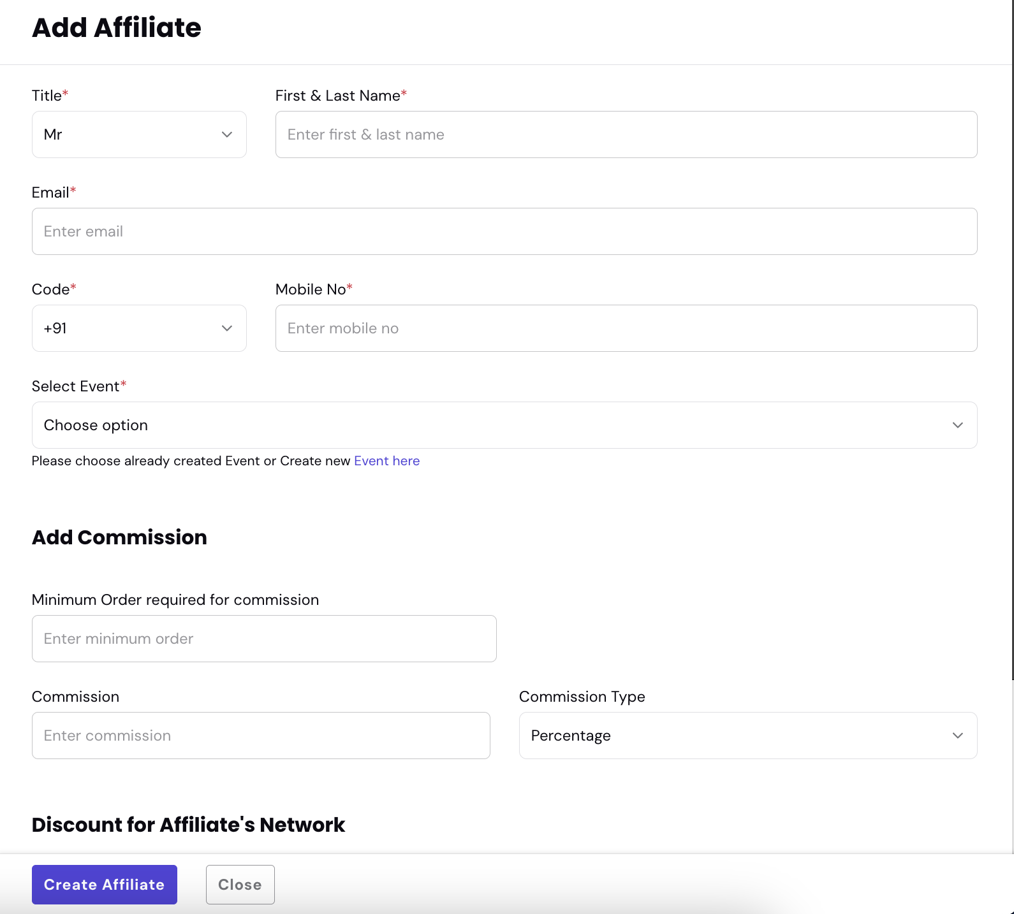Screen dimensions: 1014x914
Task: Click the Enter minimum order input
Action: click(264, 639)
